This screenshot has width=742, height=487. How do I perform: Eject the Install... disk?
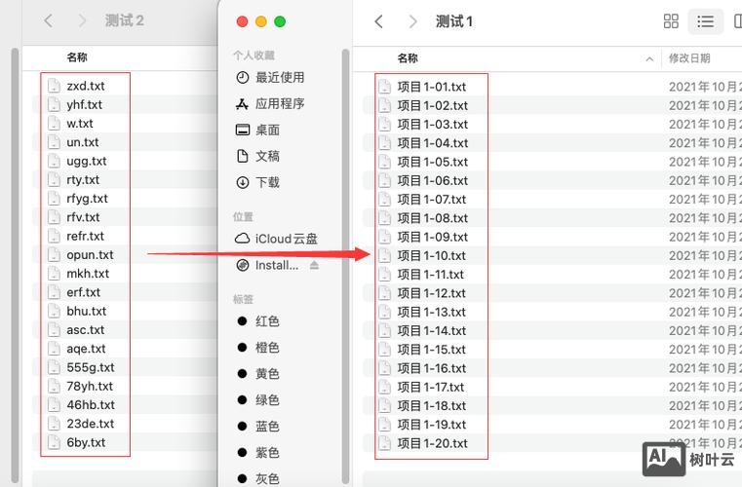pyautogui.click(x=314, y=265)
